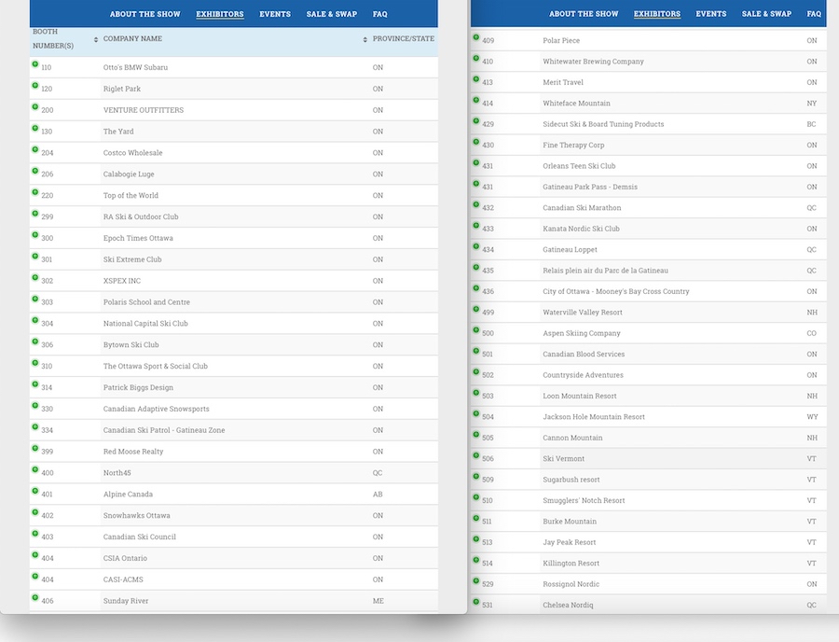The image size is (839, 642).
Task: Click green plus icon beside Fine Therapy Corp
Action: 476,142
